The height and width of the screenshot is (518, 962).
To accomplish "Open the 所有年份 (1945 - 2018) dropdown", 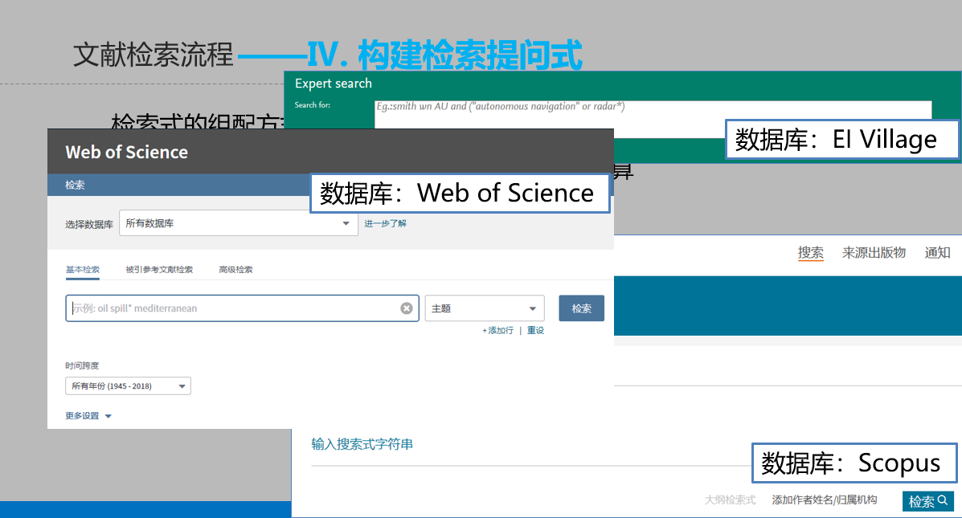I will tap(129, 386).
